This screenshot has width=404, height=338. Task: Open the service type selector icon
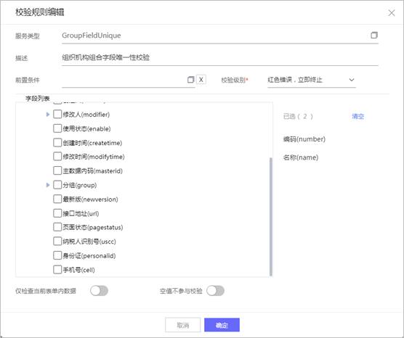pos(374,36)
